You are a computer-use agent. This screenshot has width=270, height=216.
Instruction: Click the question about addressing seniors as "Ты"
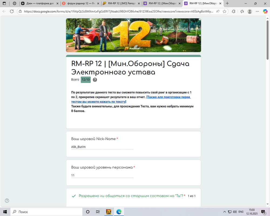click(131, 196)
